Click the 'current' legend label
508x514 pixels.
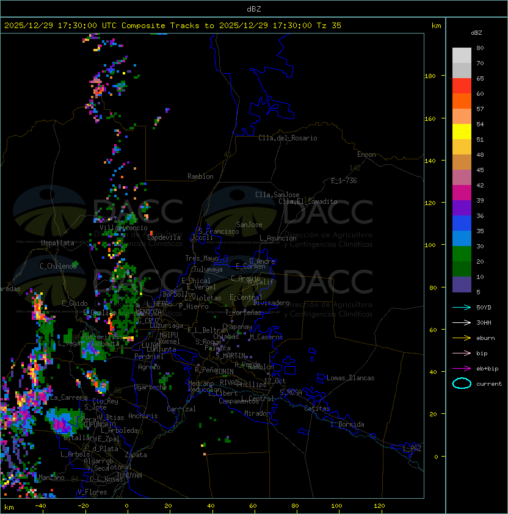489,384
